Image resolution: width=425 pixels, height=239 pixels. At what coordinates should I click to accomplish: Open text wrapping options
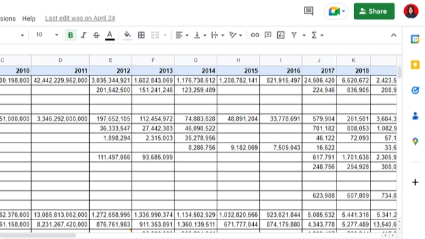(217, 35)
